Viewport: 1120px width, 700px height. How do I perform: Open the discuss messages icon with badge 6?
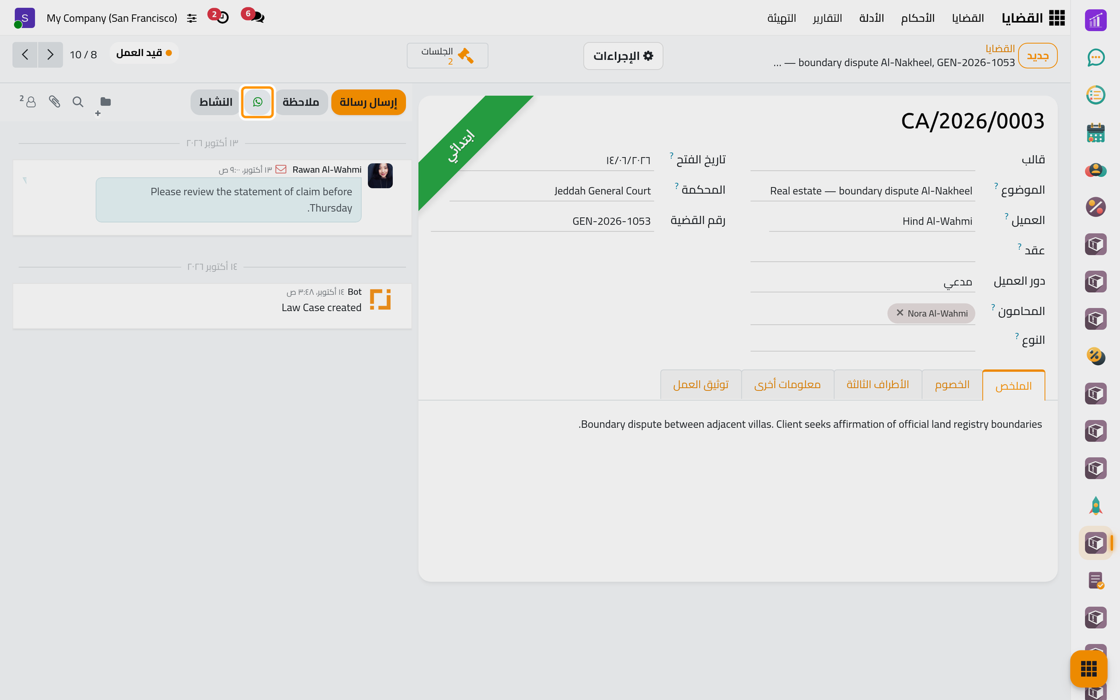click(254, 16)
